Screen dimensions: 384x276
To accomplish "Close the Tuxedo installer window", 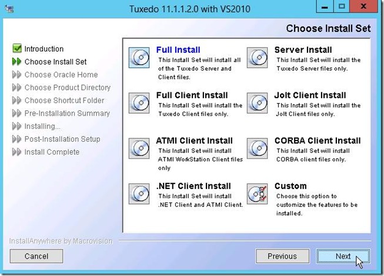I will [363, 6].
